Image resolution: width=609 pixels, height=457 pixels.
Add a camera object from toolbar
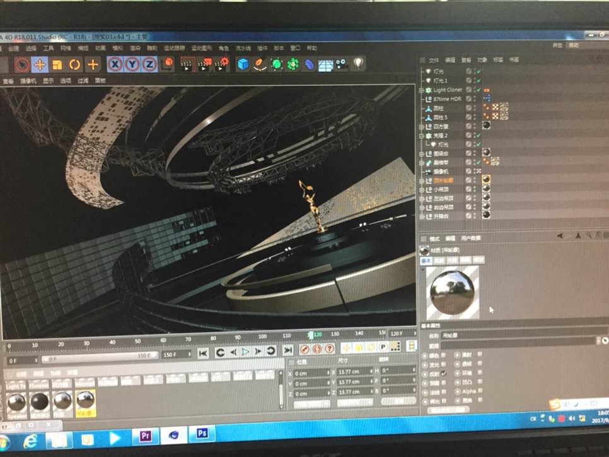(x=342, y=64)
